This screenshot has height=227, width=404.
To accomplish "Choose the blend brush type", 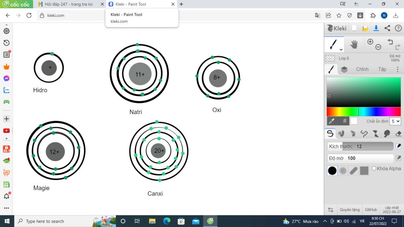I will 341,133.
